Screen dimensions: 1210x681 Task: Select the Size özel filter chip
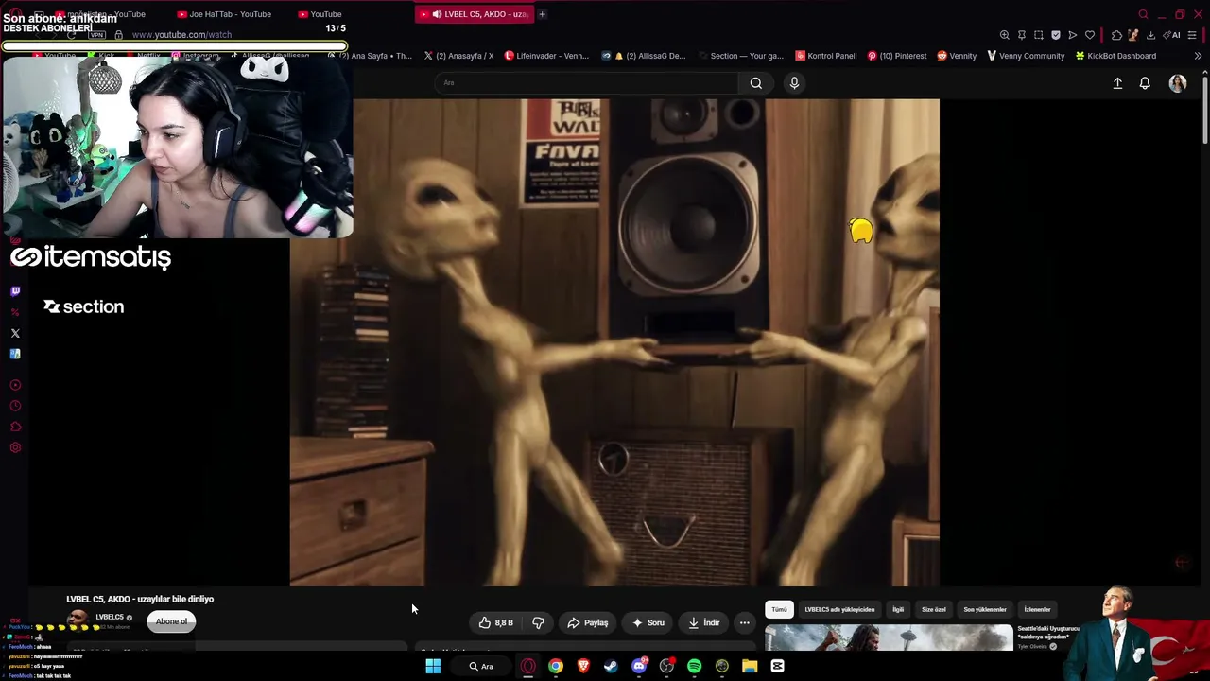[x=933, y=609]
